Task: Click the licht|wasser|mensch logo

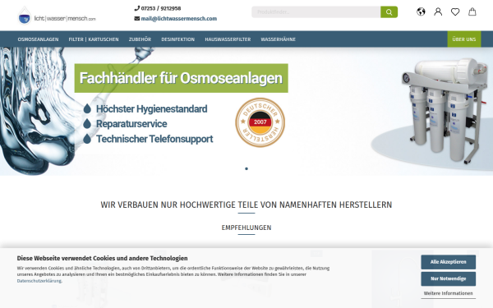Action: (57, 16)
